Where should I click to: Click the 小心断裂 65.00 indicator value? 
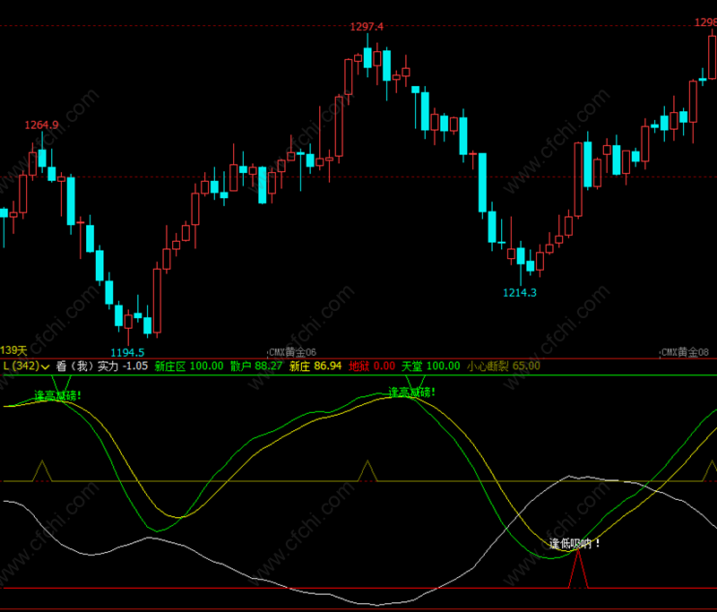[x=504, y=366]
